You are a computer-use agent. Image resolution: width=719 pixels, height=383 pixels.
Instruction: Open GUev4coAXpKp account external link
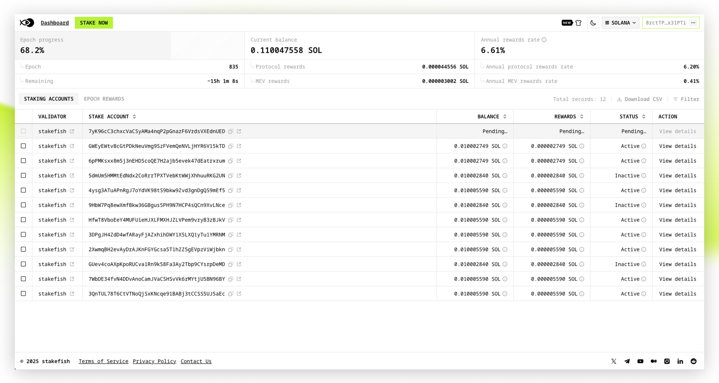pos(239,264)
